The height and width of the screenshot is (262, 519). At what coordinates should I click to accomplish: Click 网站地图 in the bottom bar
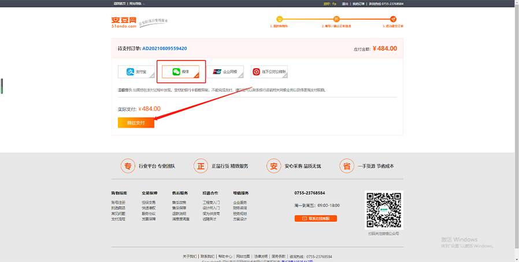point(243,256)
